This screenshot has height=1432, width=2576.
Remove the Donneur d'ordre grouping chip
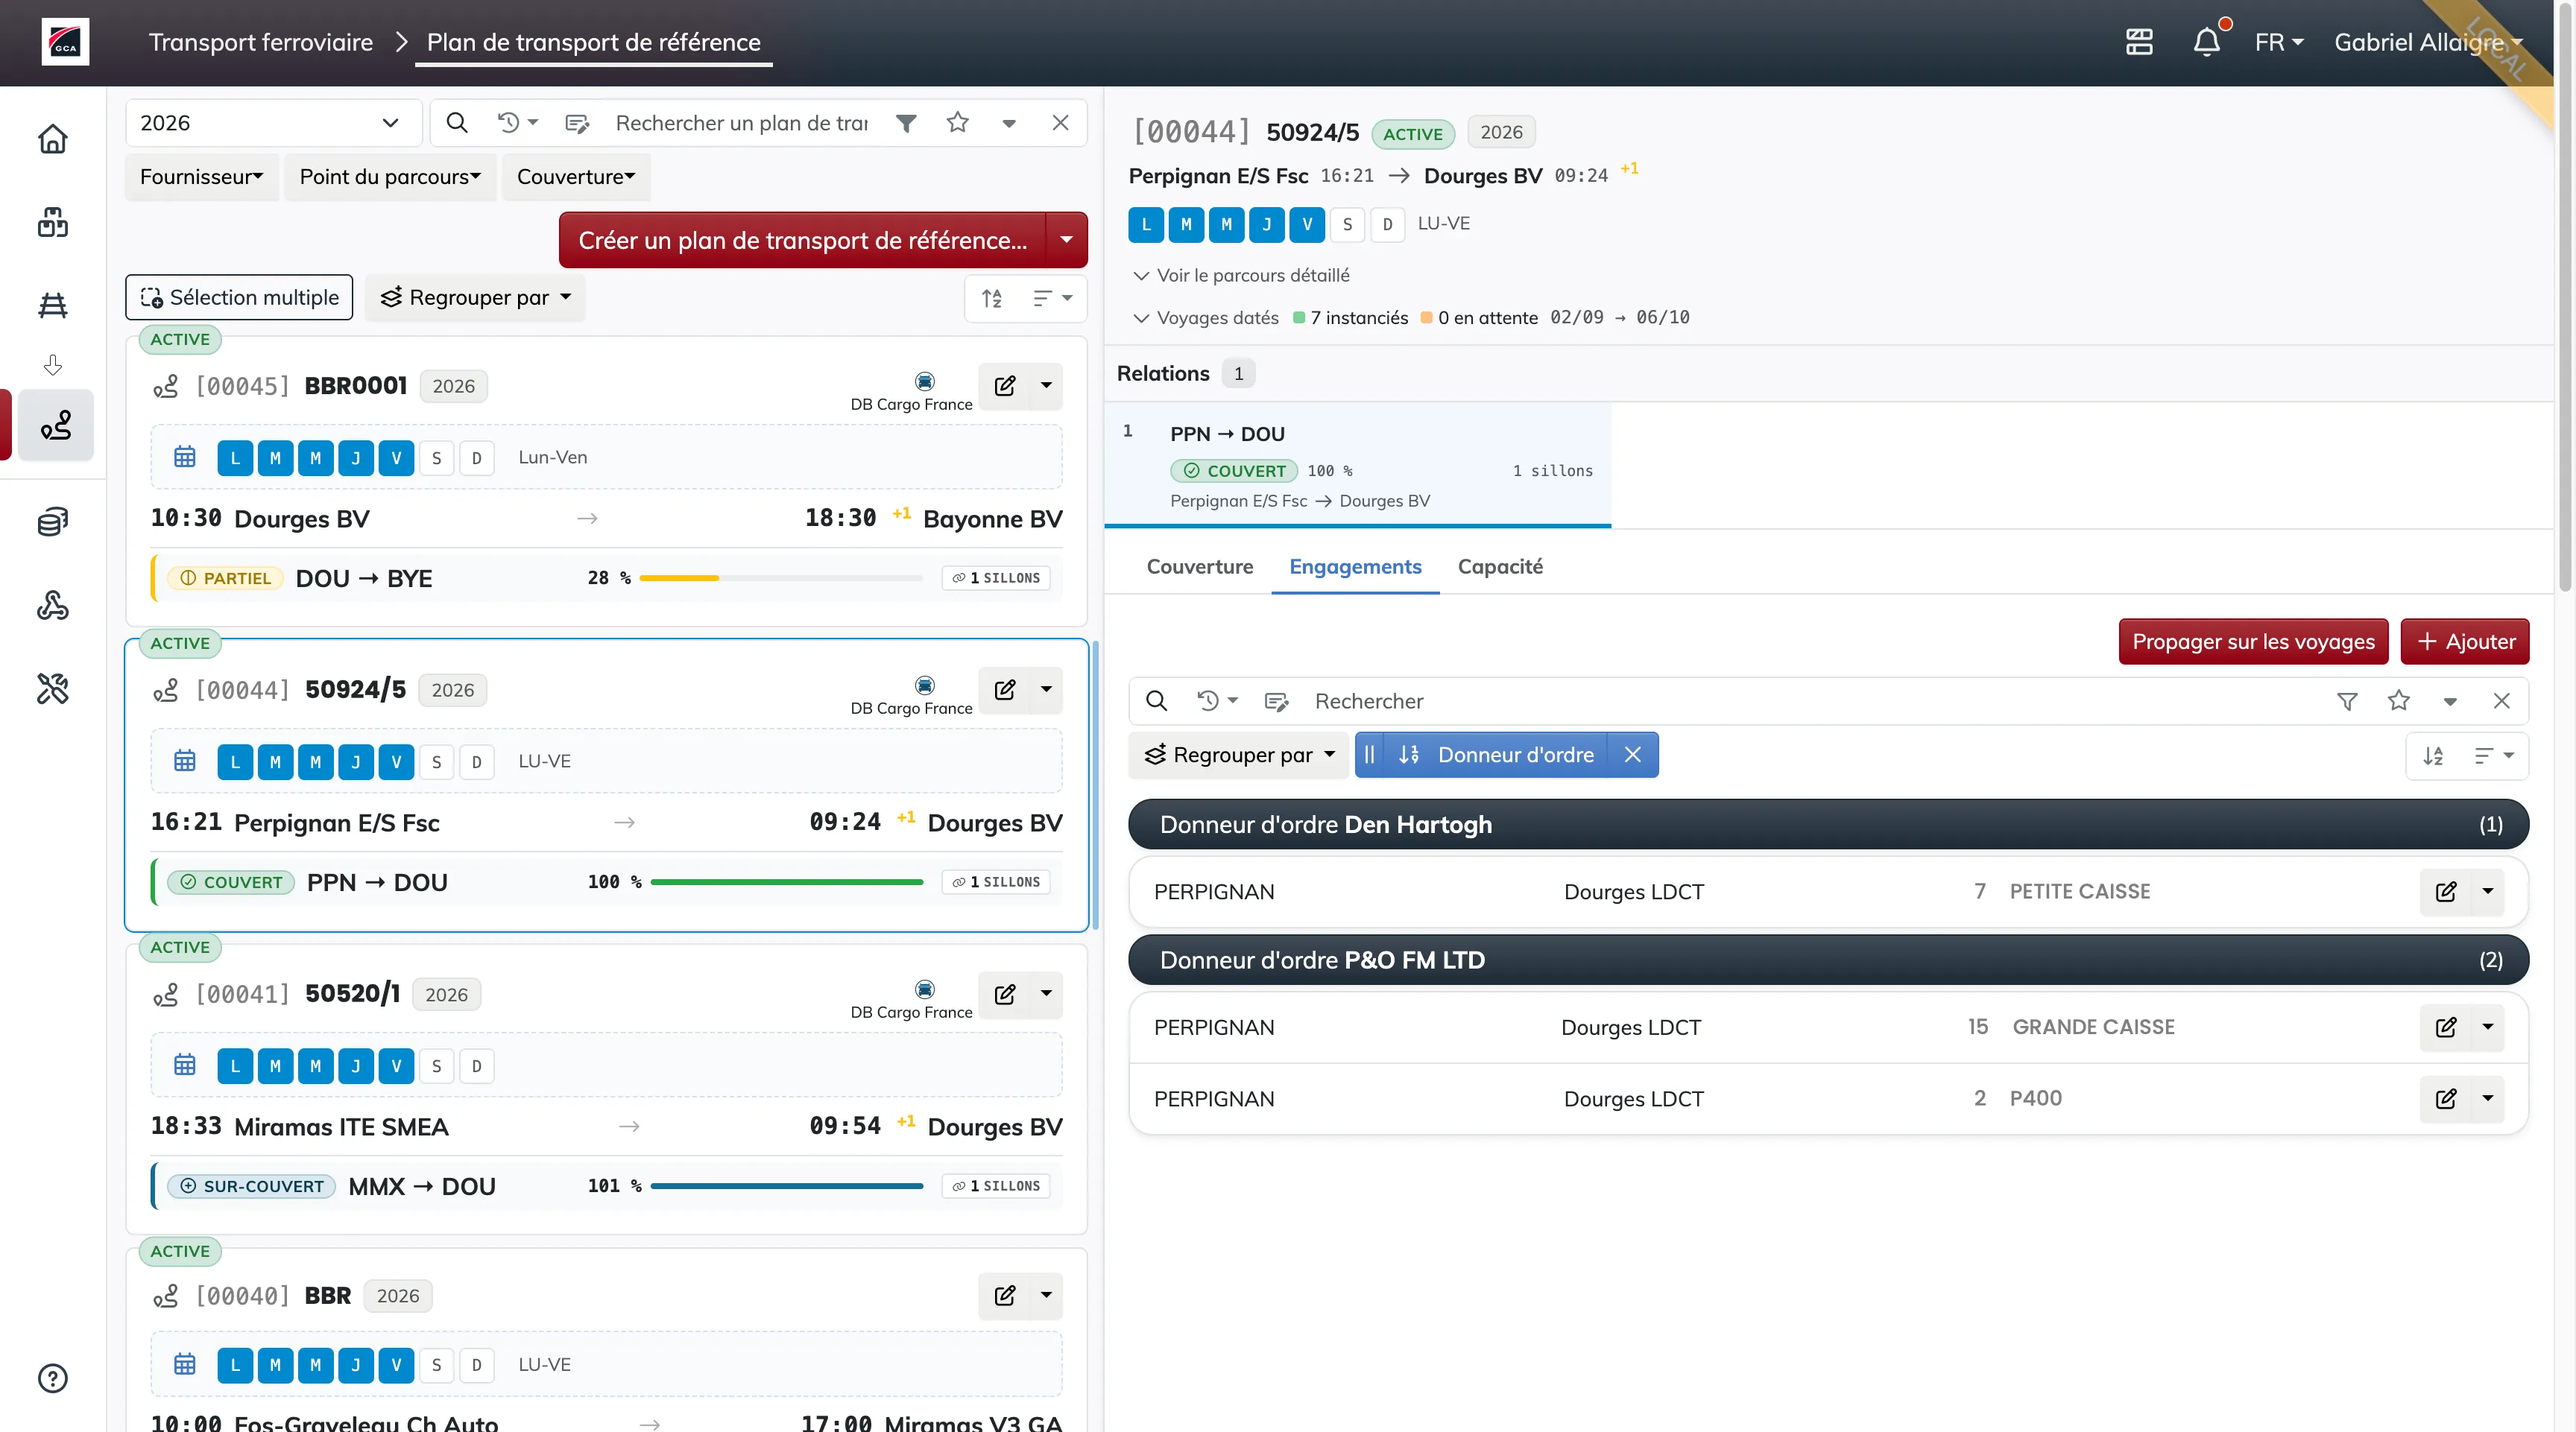[x=1633, y=755]
